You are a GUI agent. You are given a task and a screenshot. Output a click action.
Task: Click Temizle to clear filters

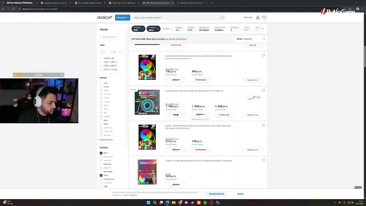166,29
